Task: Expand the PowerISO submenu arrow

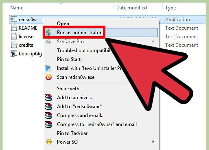Action: pyautogui.click(x=153, y=142)
